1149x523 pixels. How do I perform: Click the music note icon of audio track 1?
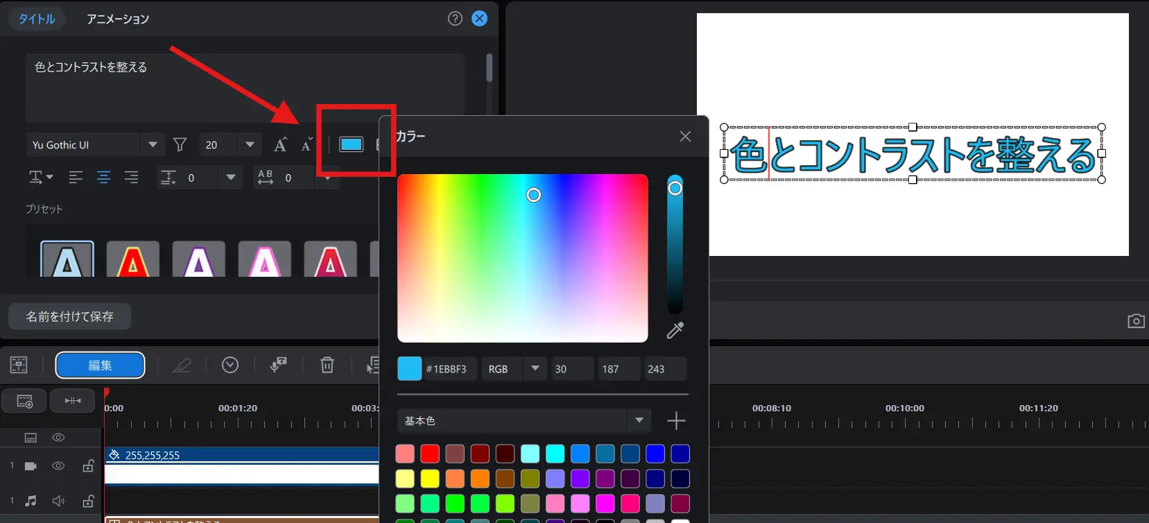click(x=31, y=501)
